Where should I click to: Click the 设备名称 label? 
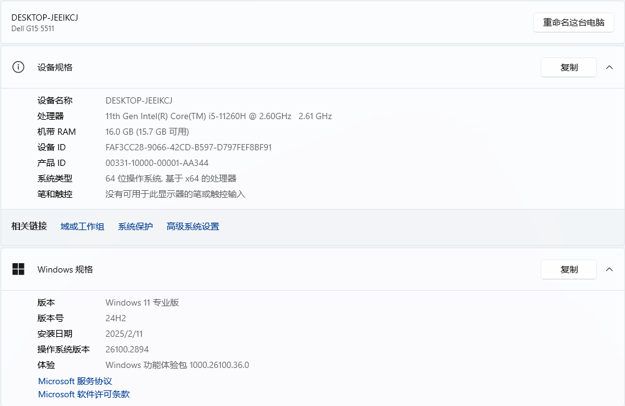(x=55, y=100)
